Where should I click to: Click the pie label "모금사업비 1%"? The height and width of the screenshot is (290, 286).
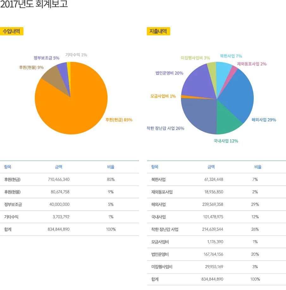pyautogui.click(x=163, y=96)
